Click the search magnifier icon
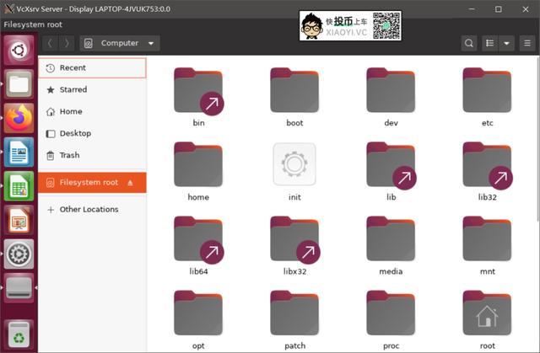540x353 pixels. coord(469,43)
